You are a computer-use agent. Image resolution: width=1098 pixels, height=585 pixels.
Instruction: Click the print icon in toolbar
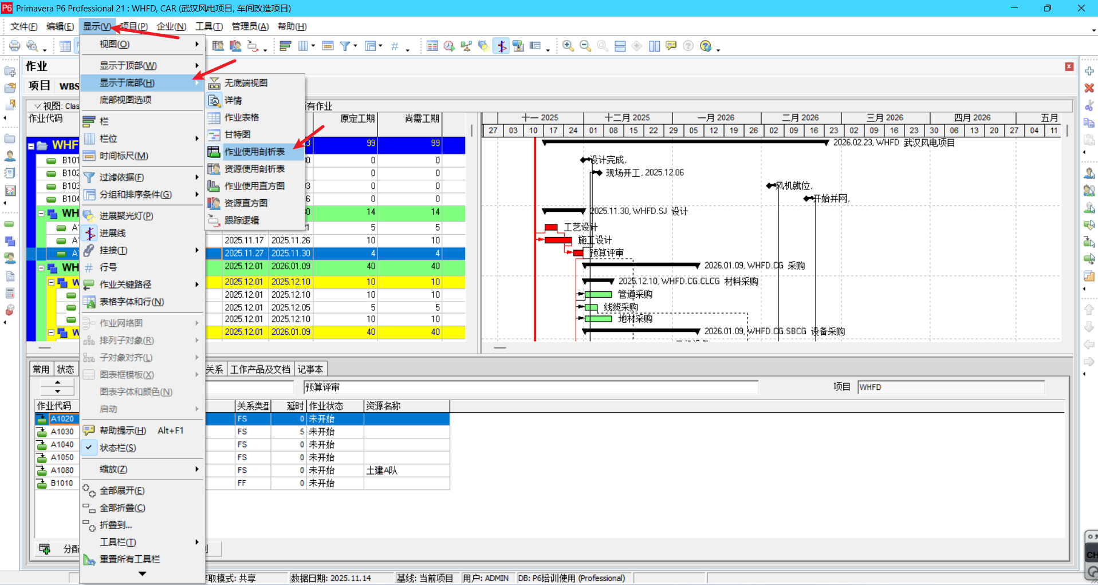[15, 46]
